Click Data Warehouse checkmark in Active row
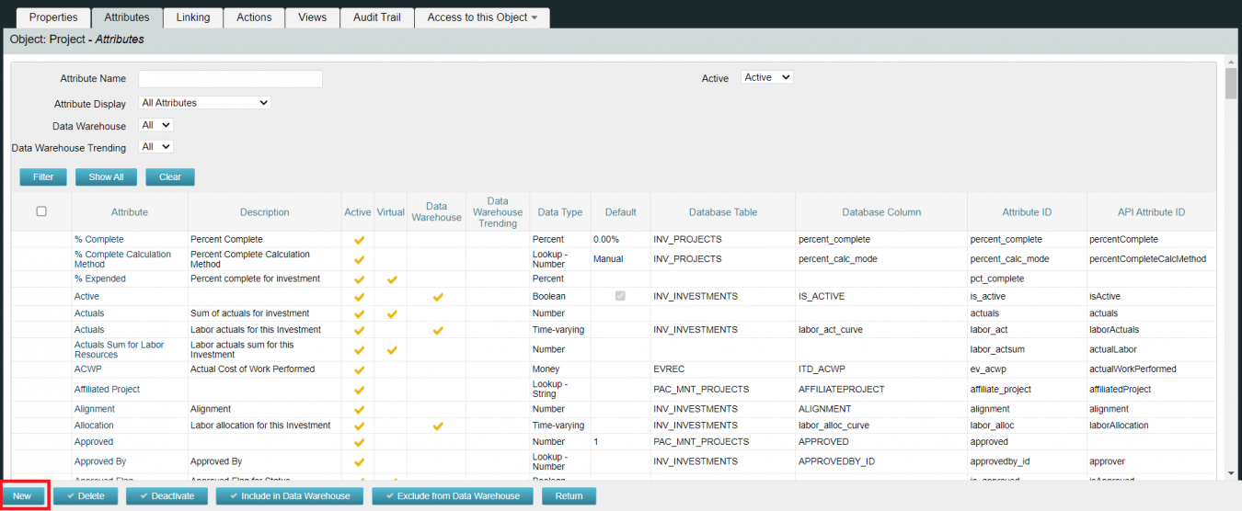This screenshot has width=1242, height=511. coord(438,297)
